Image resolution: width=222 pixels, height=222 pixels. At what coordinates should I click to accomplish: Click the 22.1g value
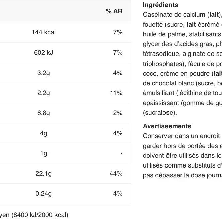44,173
